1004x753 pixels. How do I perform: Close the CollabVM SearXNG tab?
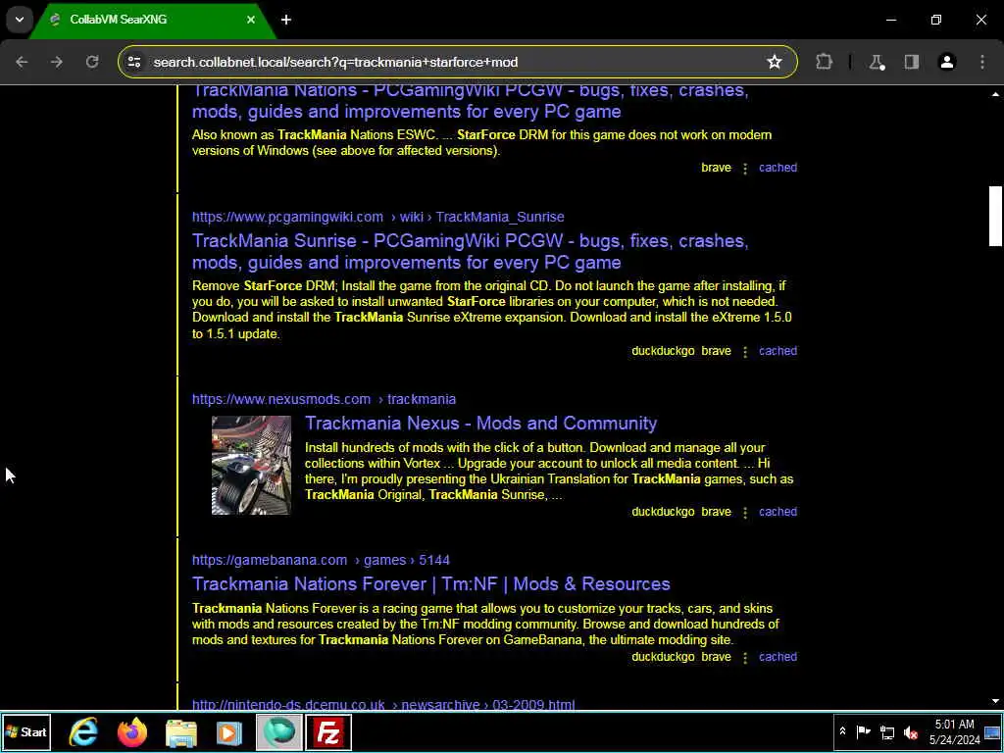[251, 20]
